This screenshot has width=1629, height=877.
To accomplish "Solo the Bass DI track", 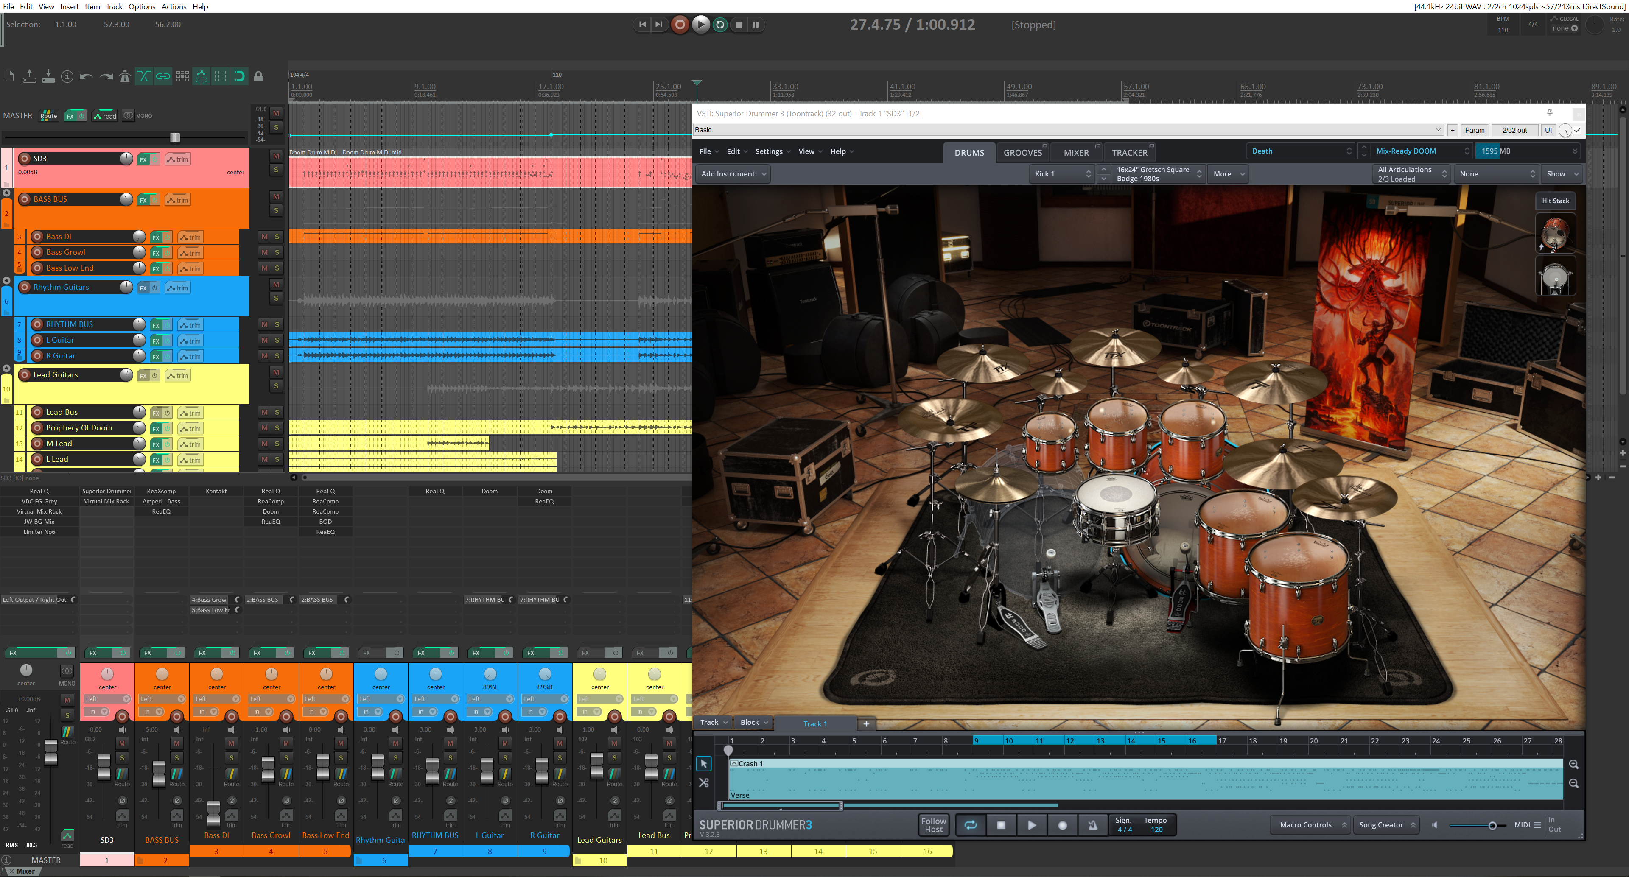I will pos(277,237).
